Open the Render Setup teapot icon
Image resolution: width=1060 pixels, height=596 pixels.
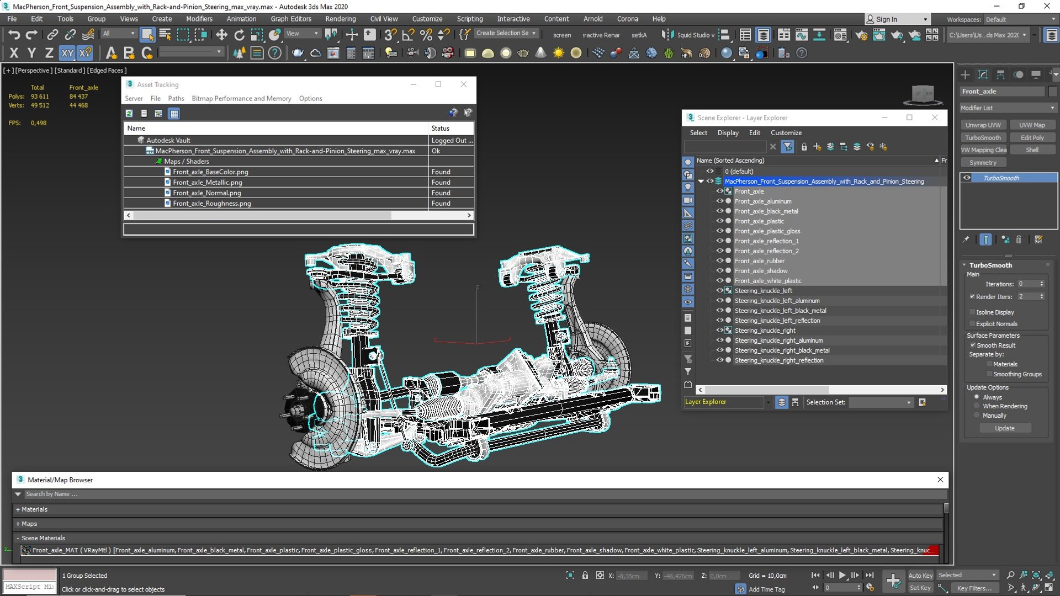pos(861,35)
